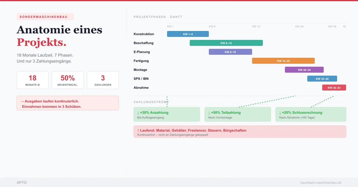The width and height of the screenshot is (358, 187).
Task: Click the 18 Monate Ø stat card
Action: click(x=33, y=80)
